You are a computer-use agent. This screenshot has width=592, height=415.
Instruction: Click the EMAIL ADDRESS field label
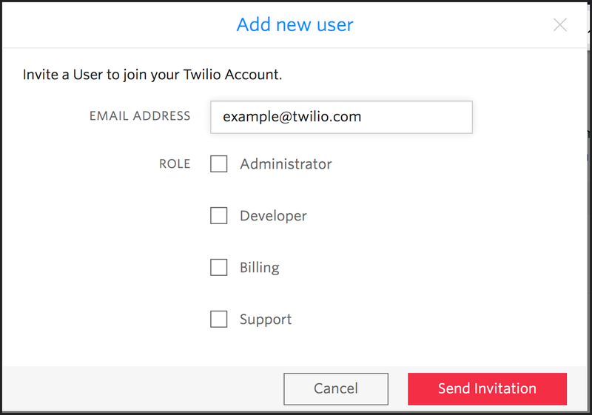click(x=140, y=116)
